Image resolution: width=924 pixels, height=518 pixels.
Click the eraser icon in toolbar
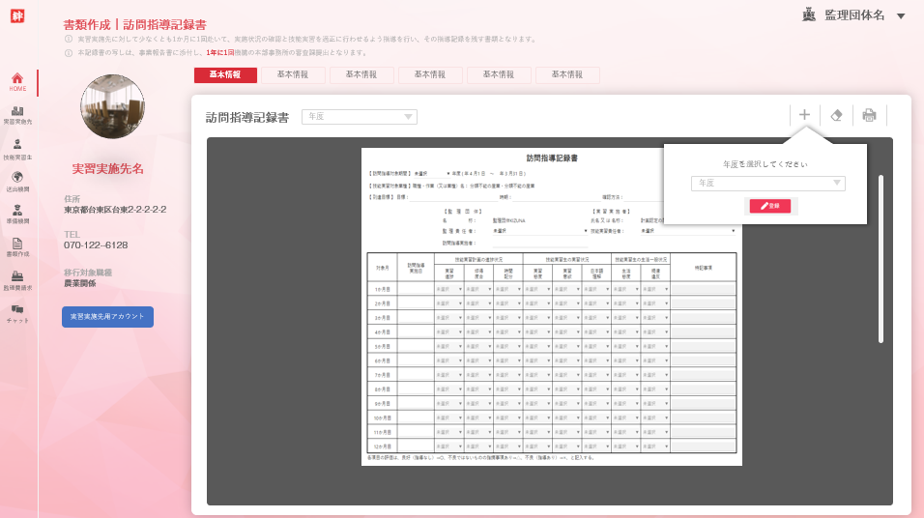(837, 115)
